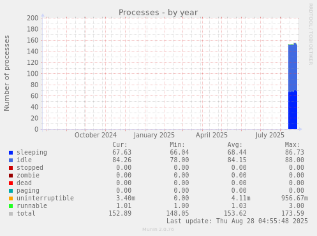Click the 'Number of processes' axis label
Screen dimensions: 317x236
7,73
